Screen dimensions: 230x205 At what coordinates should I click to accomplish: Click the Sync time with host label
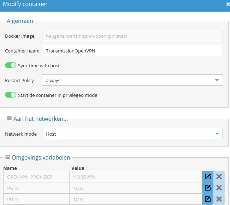tap(39, 66)
